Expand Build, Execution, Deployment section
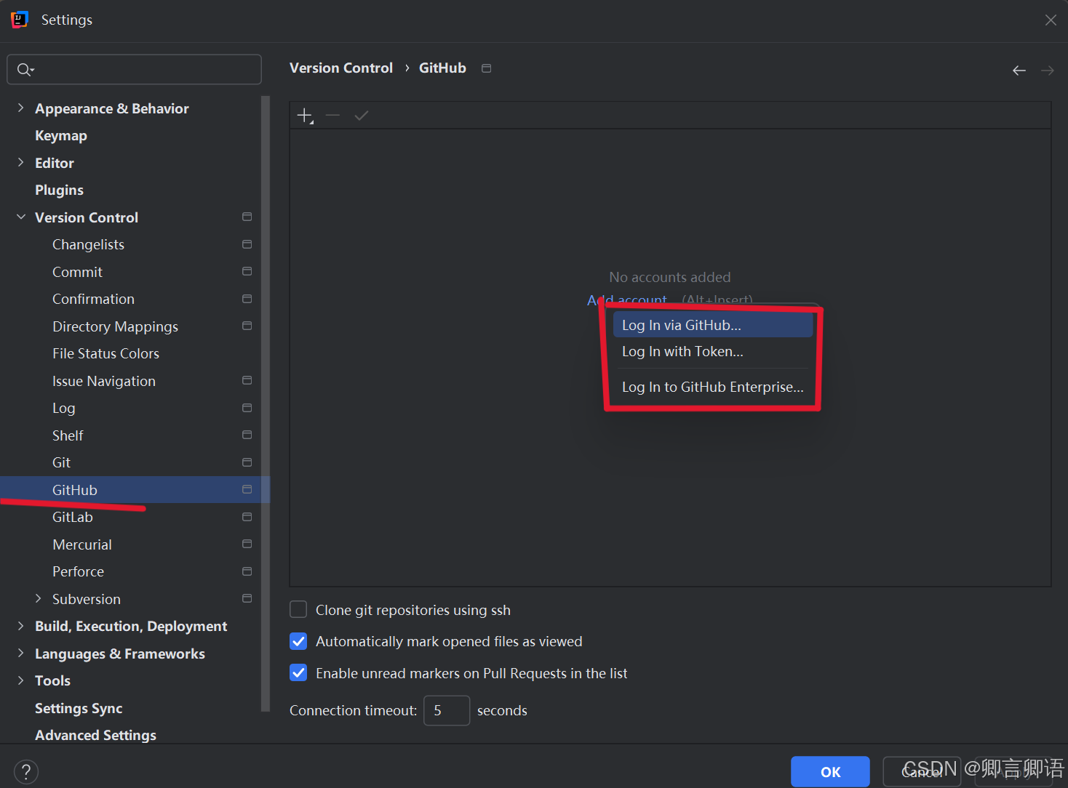The height and width of the screenshot is (788, 1068). click(x=20, y=626)
